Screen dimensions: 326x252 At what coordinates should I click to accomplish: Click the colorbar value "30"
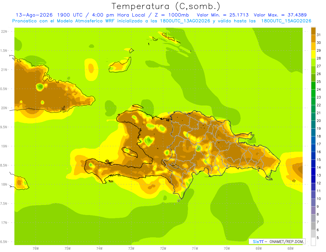[319, 42]
